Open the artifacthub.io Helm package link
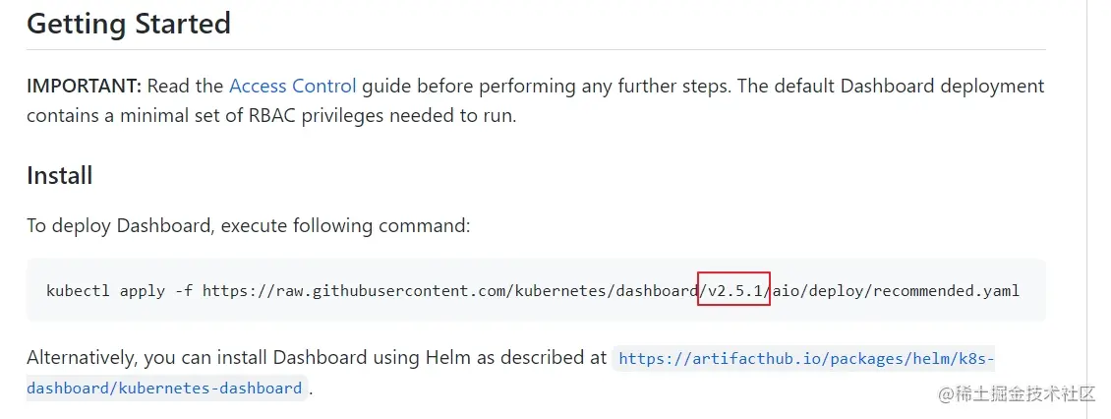 (x=806, y=359)
